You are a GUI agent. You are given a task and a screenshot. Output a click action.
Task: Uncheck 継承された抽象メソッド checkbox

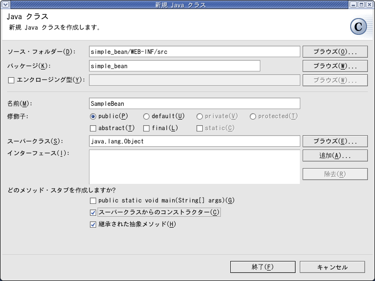(x=93, y=224)
